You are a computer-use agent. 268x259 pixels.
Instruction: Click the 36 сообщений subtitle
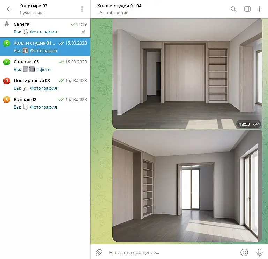pos(113,13)
